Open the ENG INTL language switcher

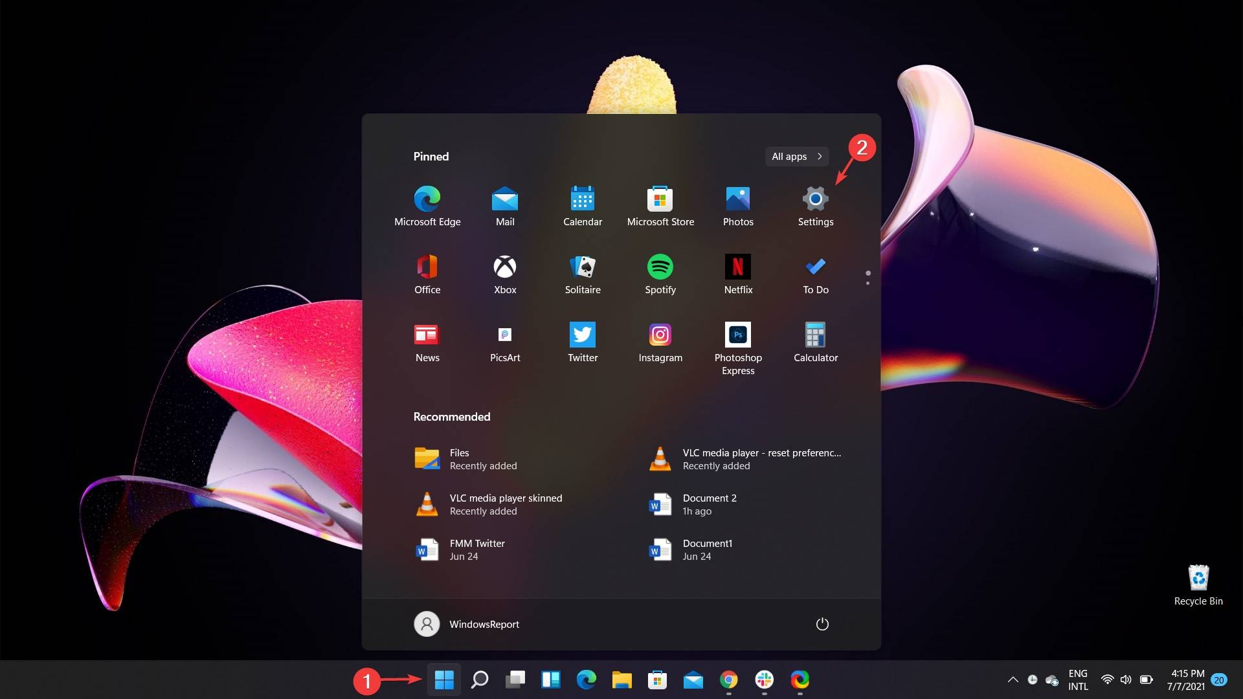1078,680
